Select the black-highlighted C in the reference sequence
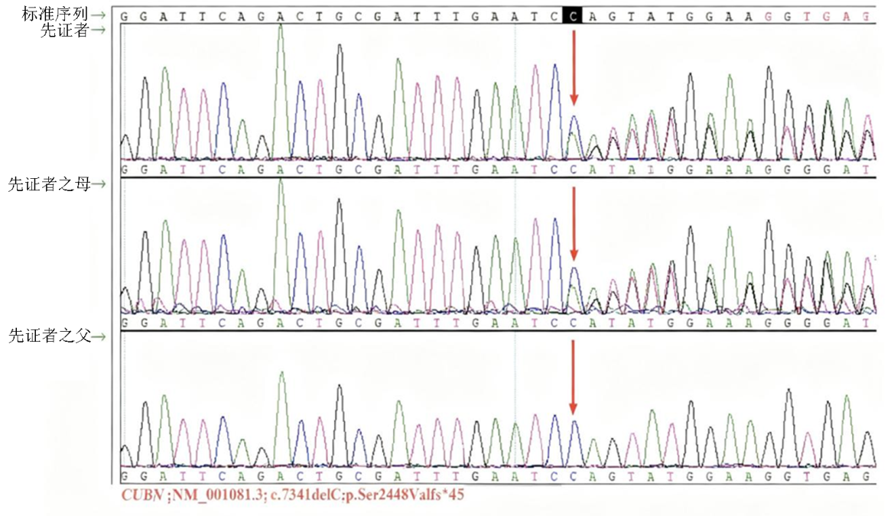Viewport: 894px width, 516px height. point(572,16)
